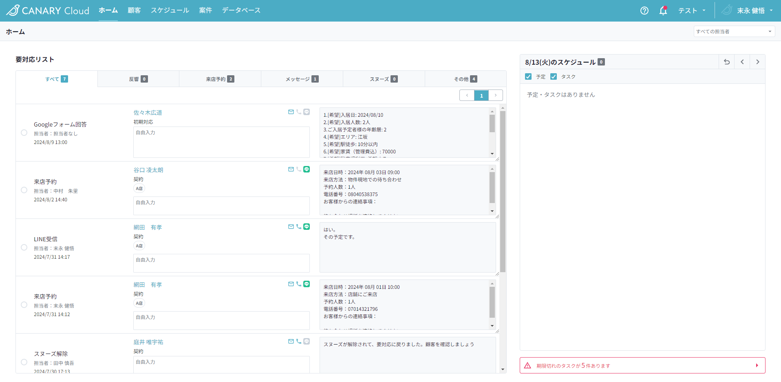Select radio for 来店予約 2024/7/31 row
This screenshot has height=382, width=781.
(x=24, y=305)
